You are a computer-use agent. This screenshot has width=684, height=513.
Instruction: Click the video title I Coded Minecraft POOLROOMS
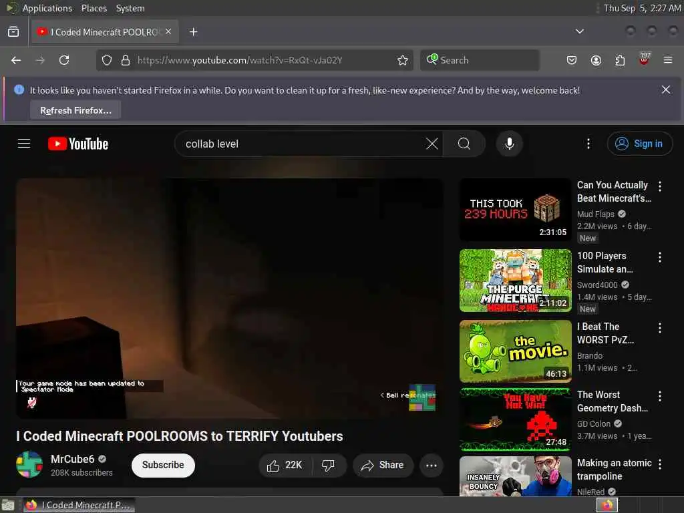180,436
